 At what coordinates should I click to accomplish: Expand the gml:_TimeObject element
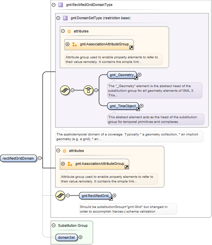coord(141,106)
